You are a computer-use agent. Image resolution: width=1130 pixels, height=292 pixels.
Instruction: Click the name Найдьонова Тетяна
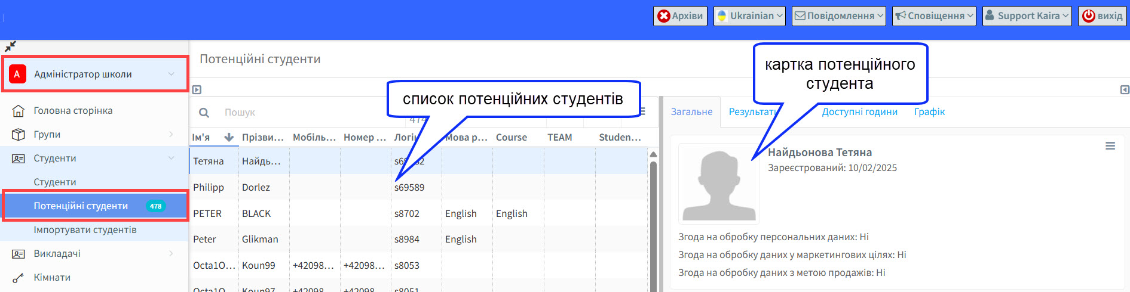pos(820,153)
